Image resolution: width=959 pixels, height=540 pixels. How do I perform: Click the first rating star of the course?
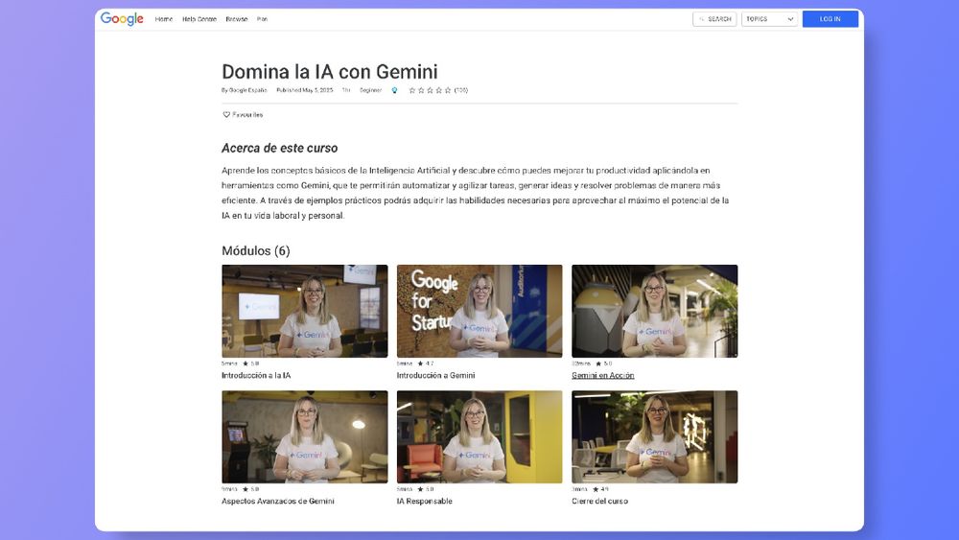click(412, 90)
